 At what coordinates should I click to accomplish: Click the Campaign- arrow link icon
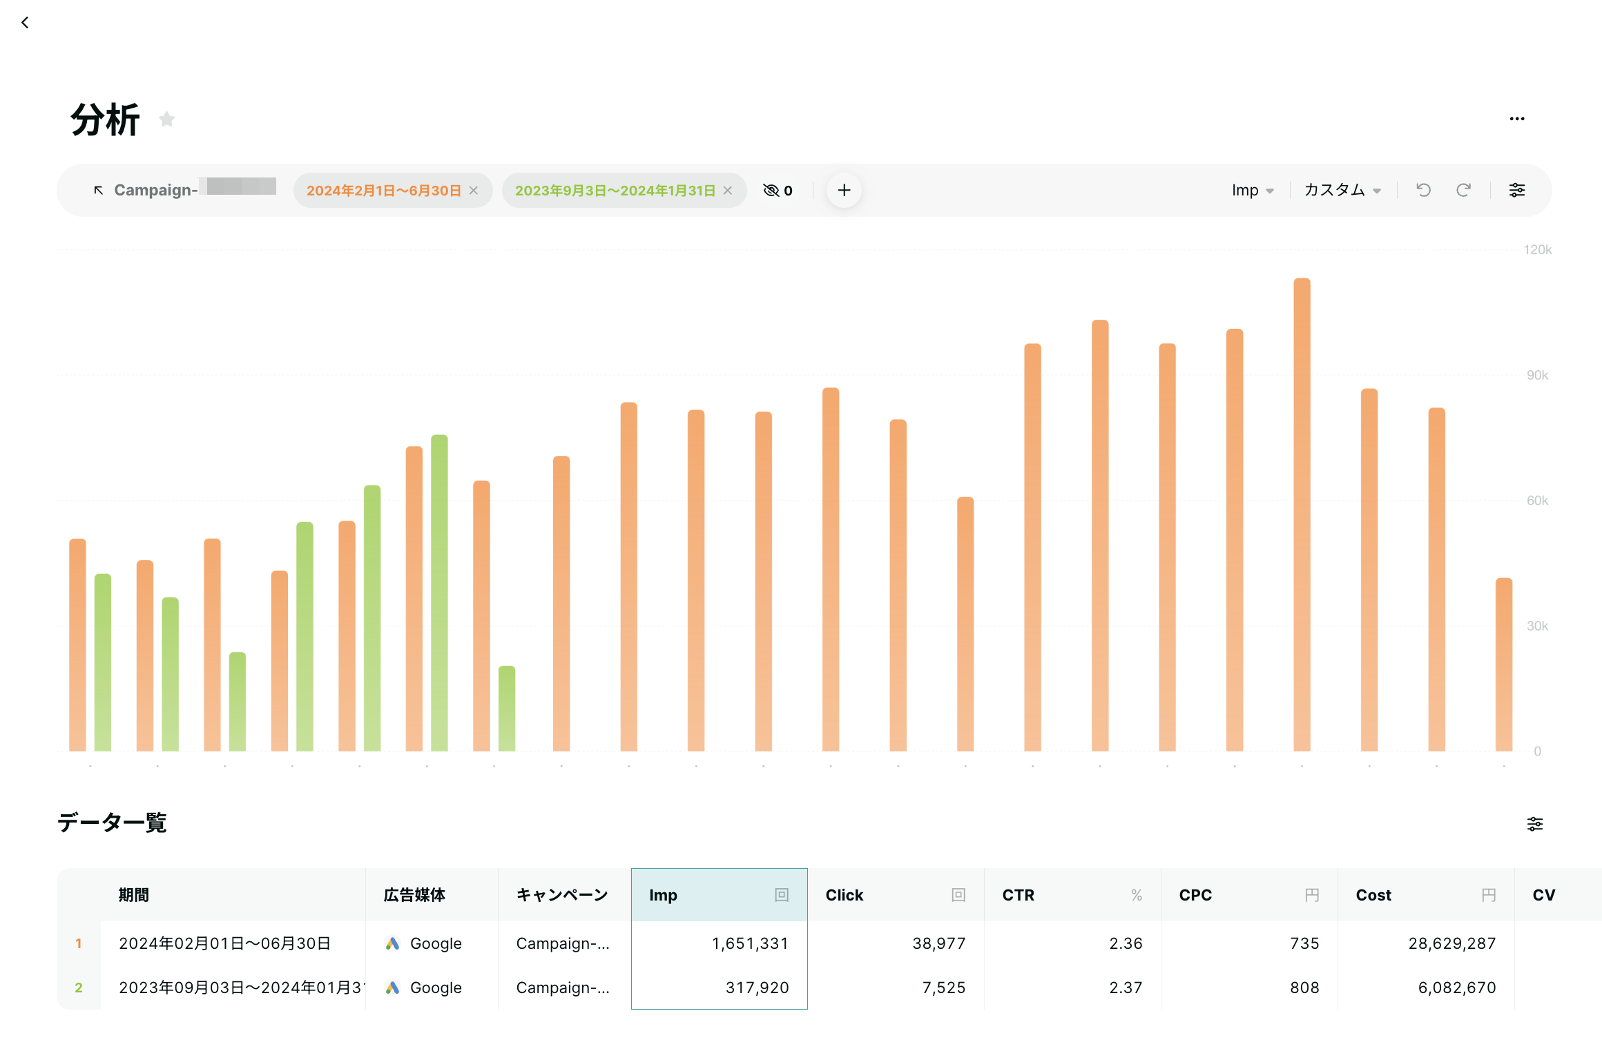tap(99, 190)
